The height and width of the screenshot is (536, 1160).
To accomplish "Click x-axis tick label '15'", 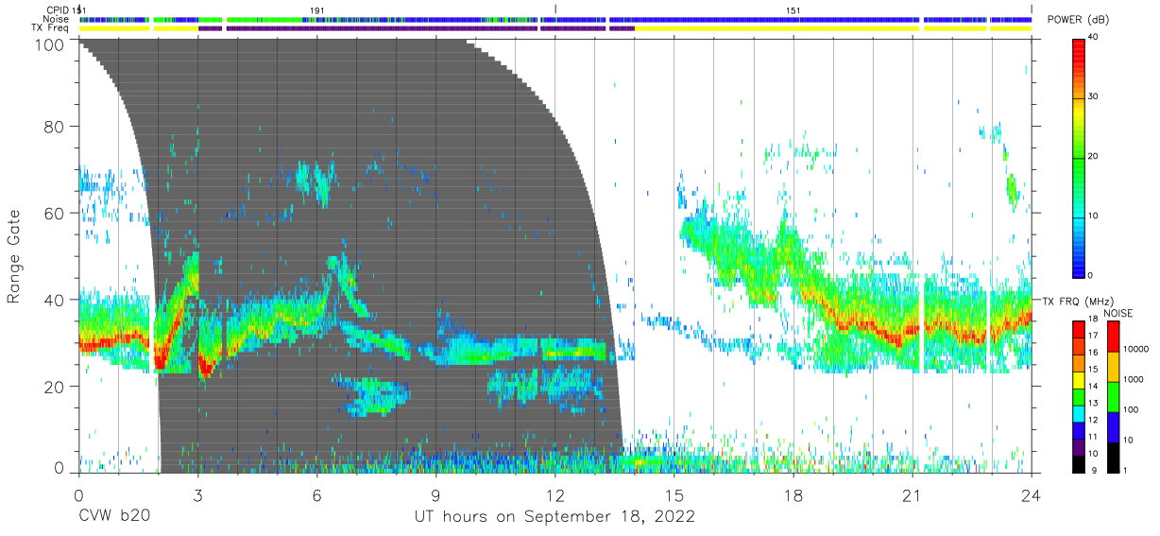I will (x=674, y=495).
